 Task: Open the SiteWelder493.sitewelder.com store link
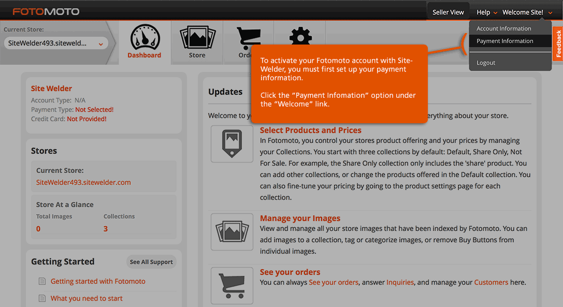83,182
